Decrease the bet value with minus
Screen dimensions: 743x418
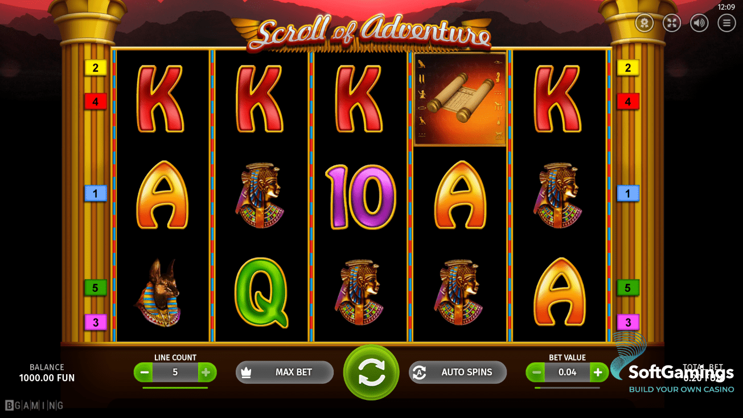point(536,373)
